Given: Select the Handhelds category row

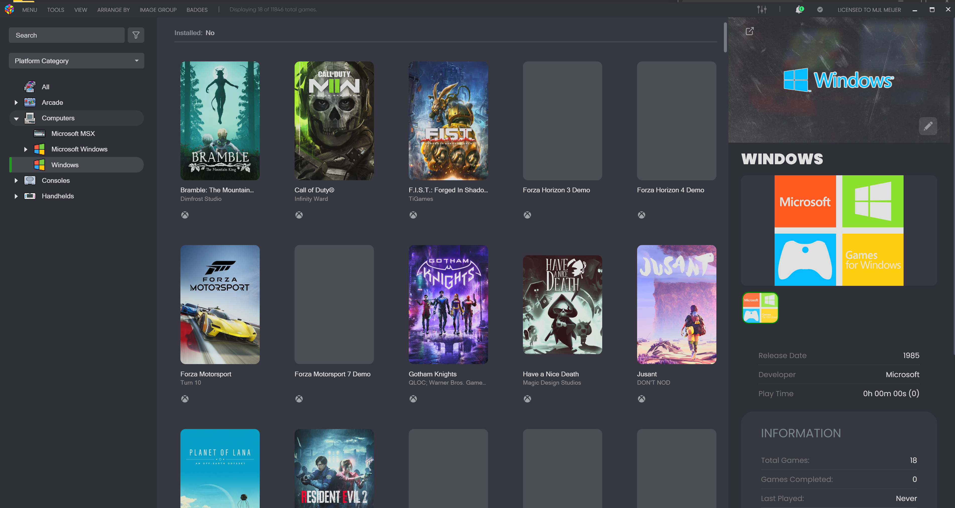Looking at the screenshot, I should [76, 196].
